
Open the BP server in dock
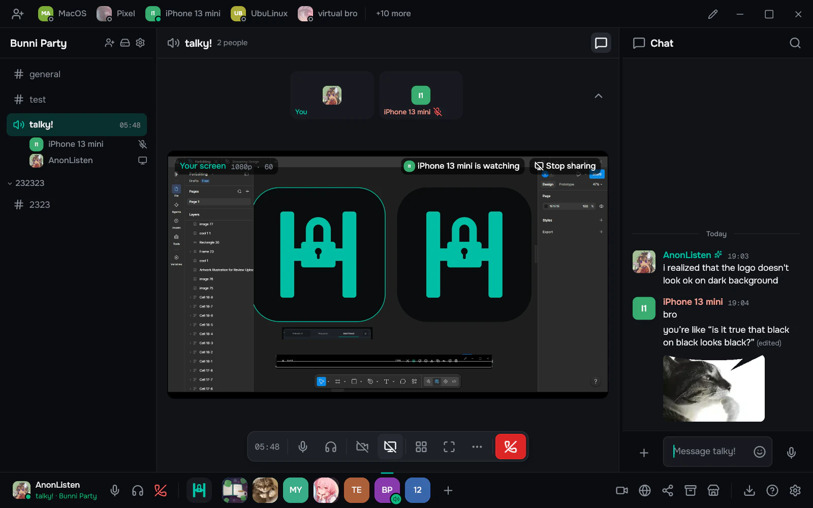coord(387,490)
